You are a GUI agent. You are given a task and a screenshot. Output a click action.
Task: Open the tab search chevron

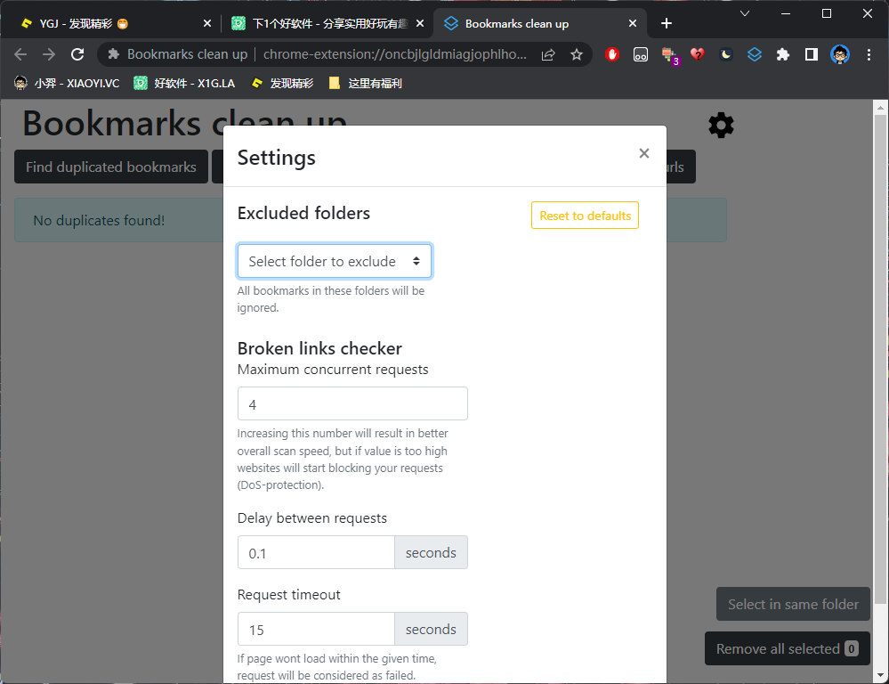(745, 13)
